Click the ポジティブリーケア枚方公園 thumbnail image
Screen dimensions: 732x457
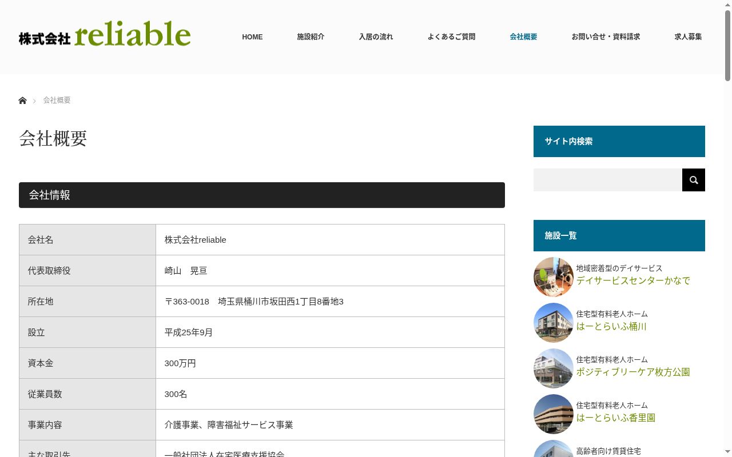(x=554, y=368)
